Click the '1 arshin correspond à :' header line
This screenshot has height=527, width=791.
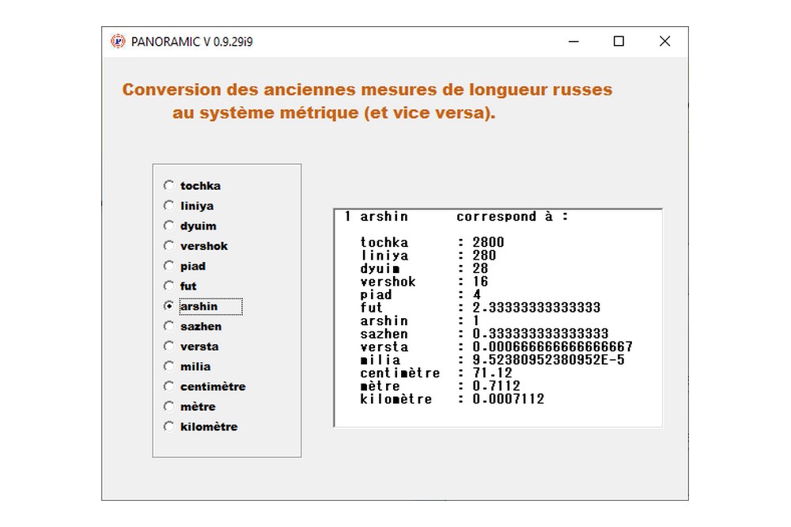456,217
